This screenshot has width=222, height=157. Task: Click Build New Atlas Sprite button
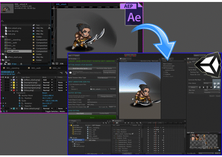80,68
